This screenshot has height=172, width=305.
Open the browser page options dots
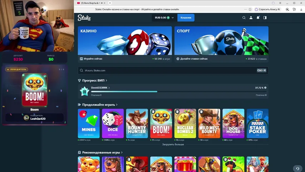tap(246, 9)
